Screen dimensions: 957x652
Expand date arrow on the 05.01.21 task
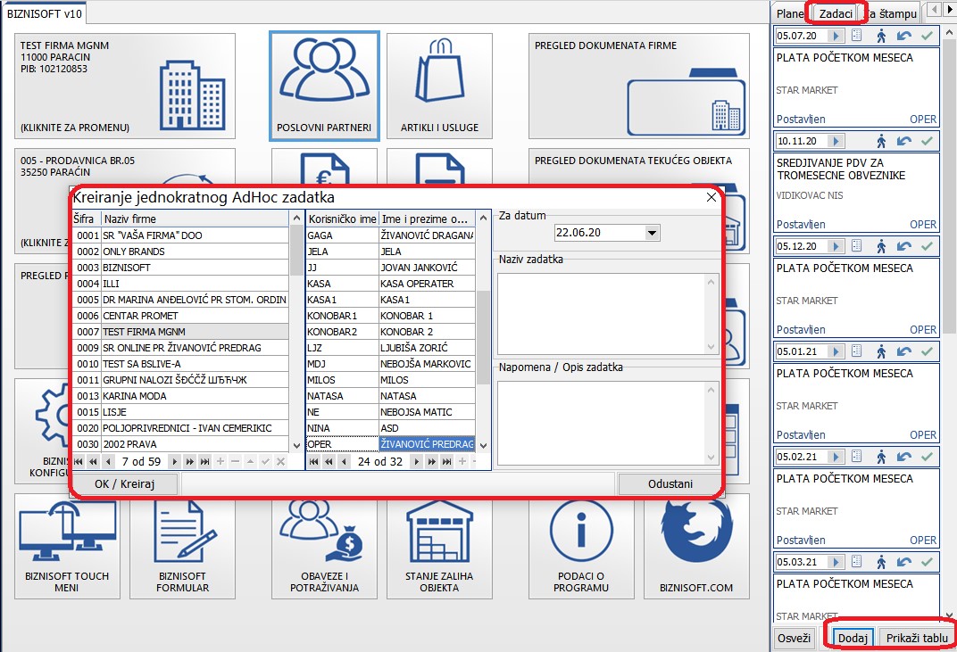tap(836, 352)
